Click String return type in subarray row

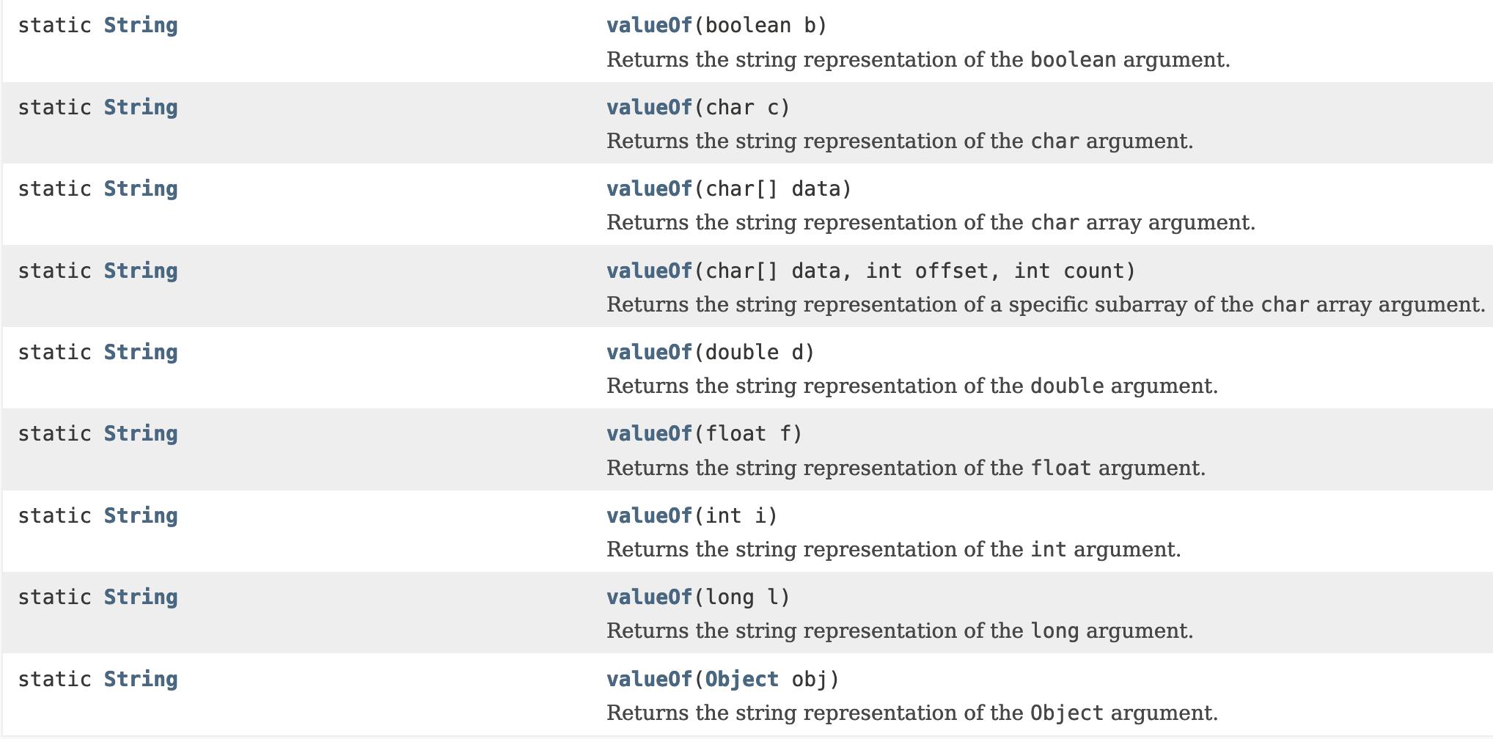coord(141,271)
